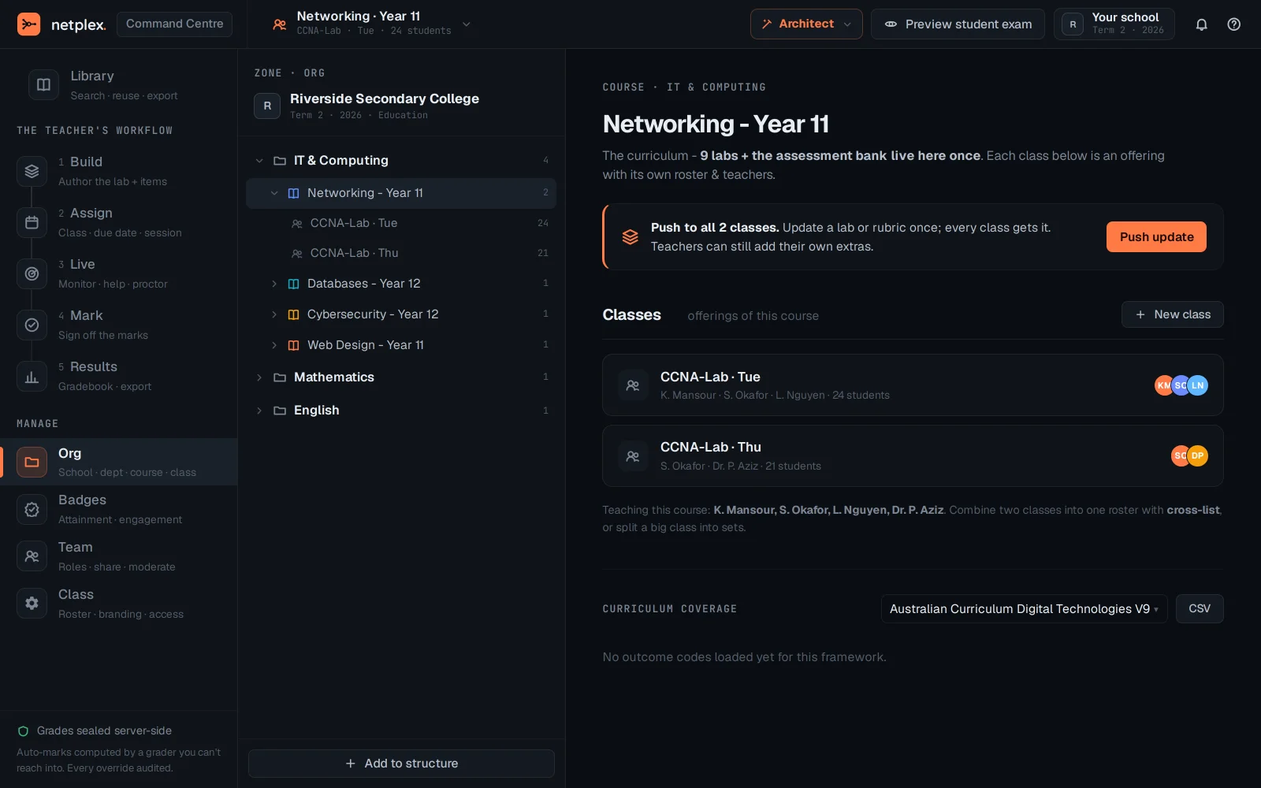This screenshot has height=788, width=1261.
Task: Go to Assign workflow step
Action: pos(120,222)
